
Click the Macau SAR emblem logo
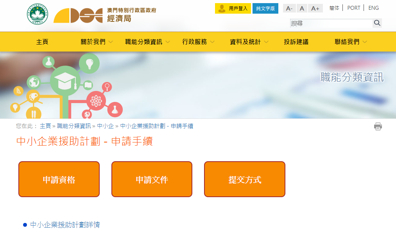pyautogui.click(x=38, y=14)
